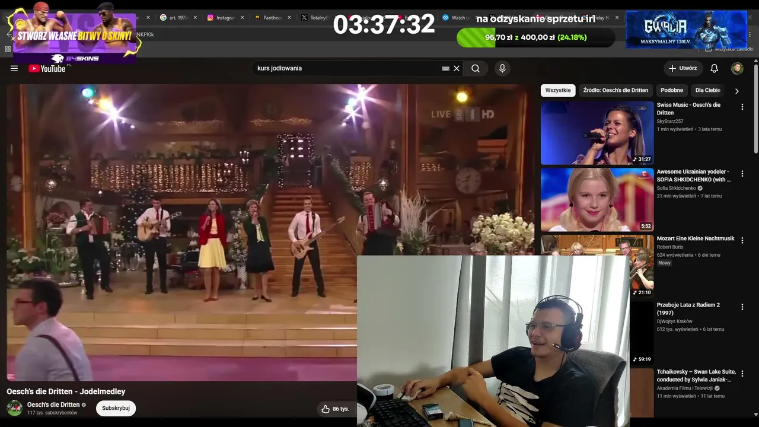Screen dimensions: 759x427
Task: Go to the YouTube home logo
Action: (x=47, y=68)
